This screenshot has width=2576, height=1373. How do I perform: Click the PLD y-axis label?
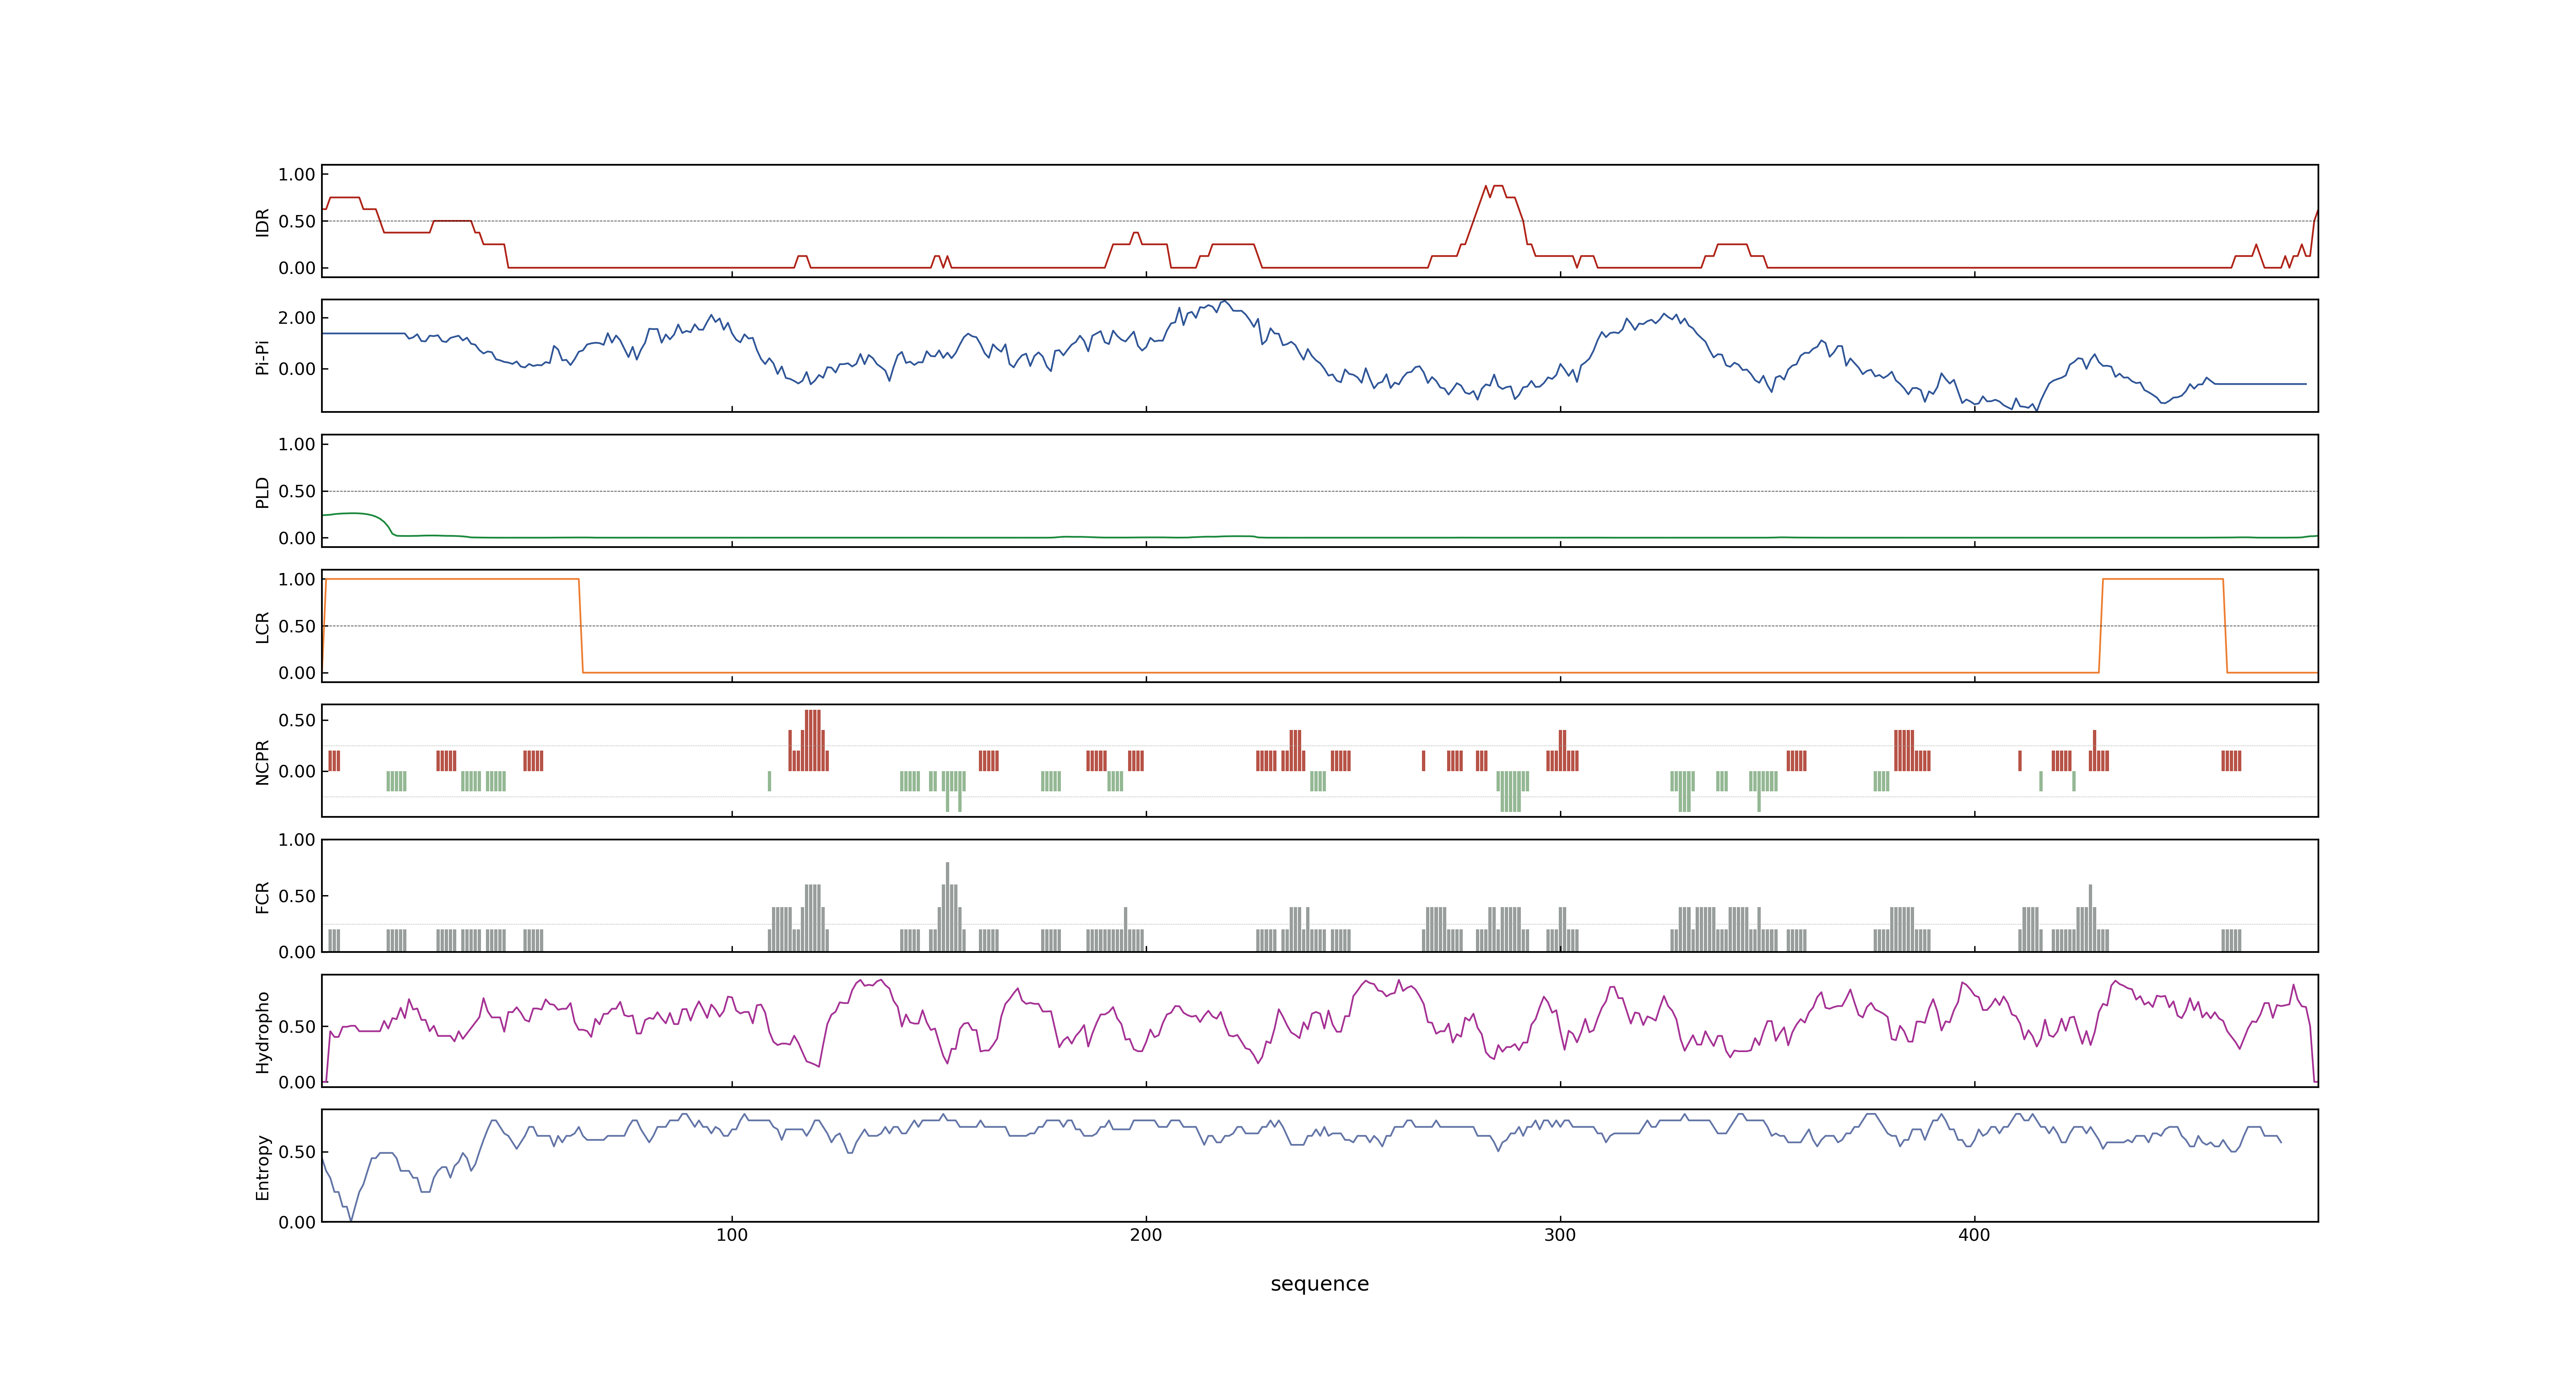[263, 491]
